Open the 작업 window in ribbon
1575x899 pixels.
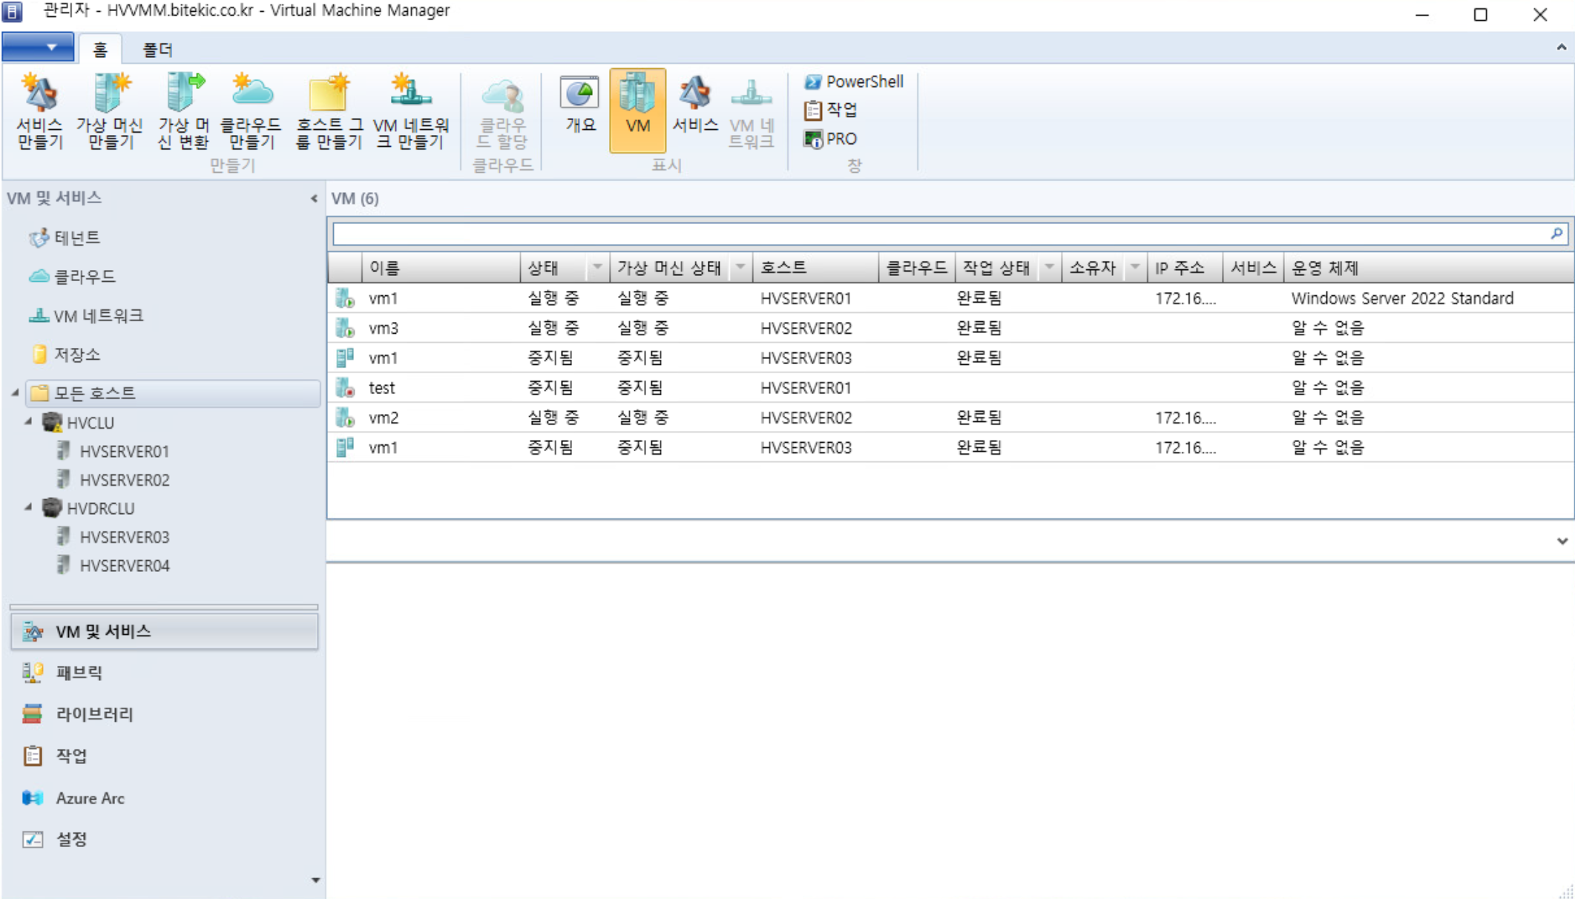coord(831,111)
